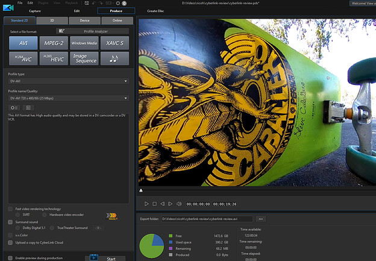This screenshot has height=261, width=376.
Task: Select the audio-only music note format
Action: pyautogui.click(x=114, y=58)
